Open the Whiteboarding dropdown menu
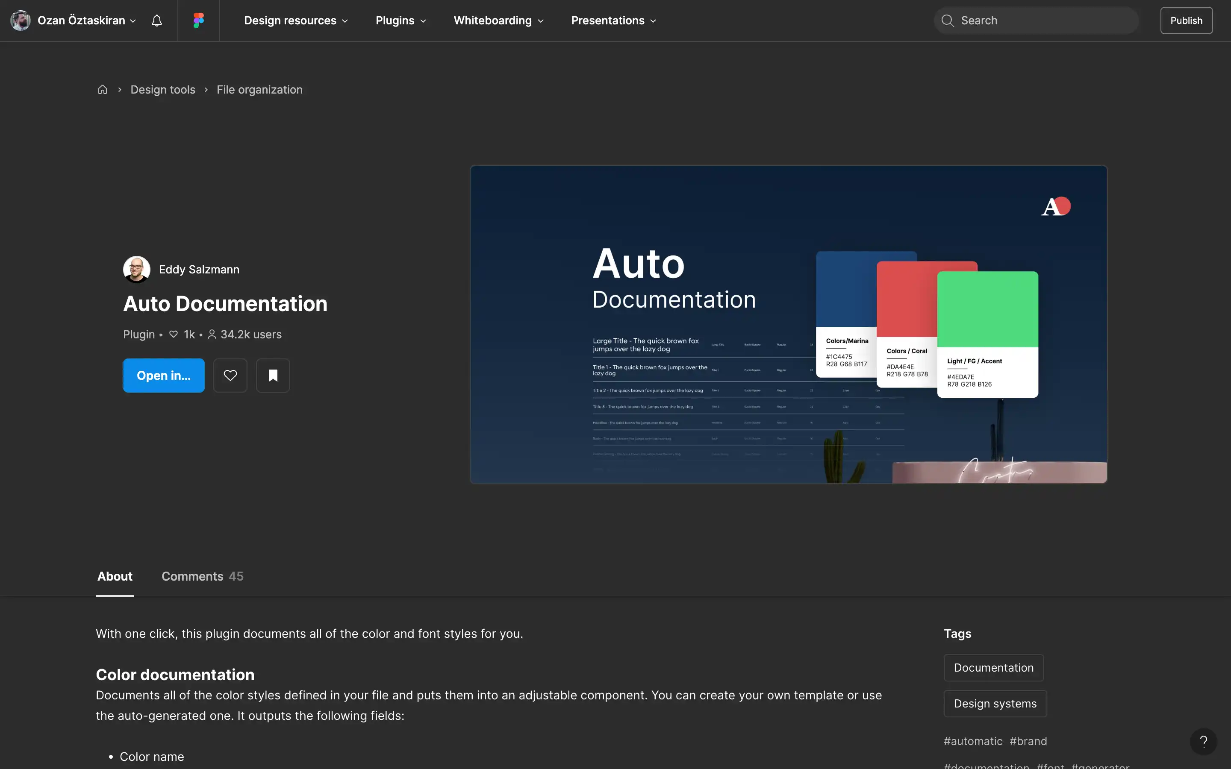 498,21
